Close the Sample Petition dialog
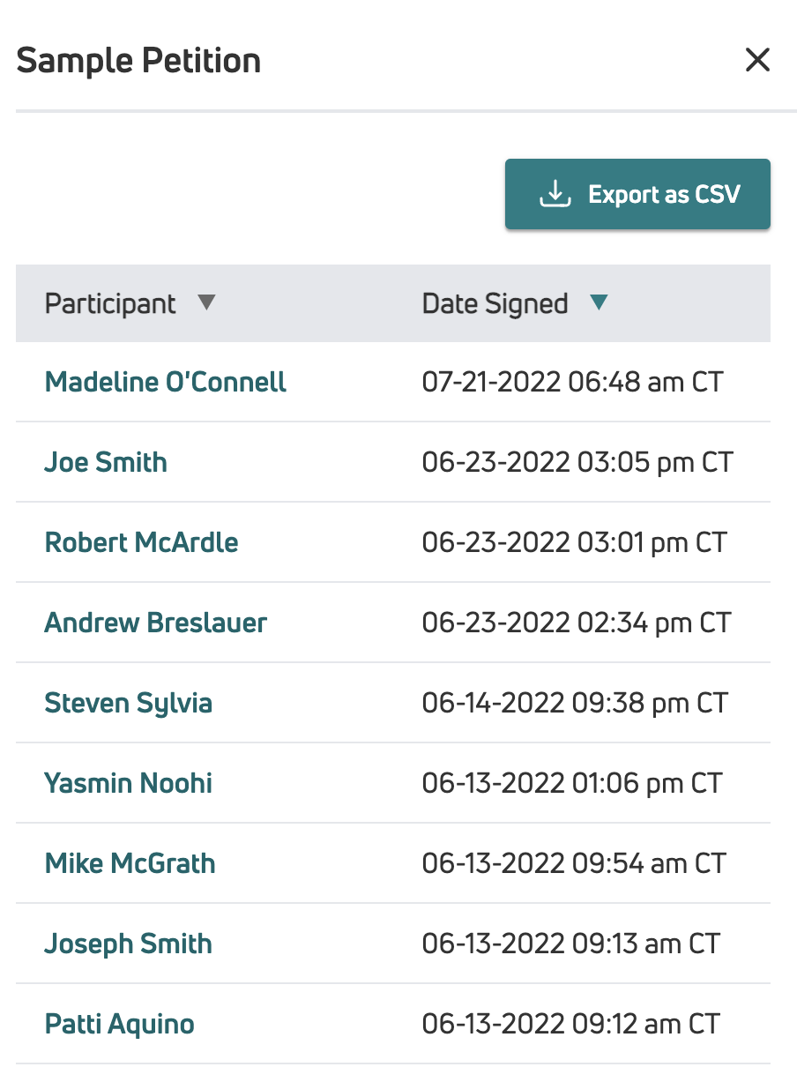This screenshot has height=1067, width=797. tap(757, 60)
